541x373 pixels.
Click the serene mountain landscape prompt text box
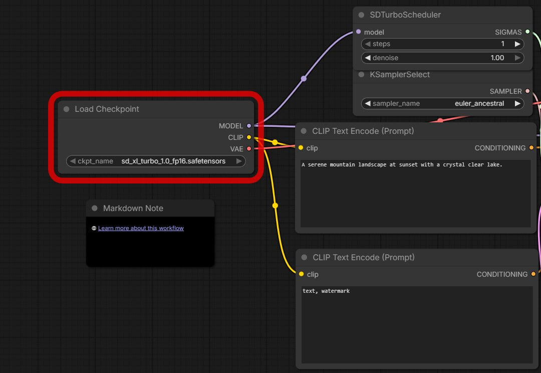coord(415,194)
